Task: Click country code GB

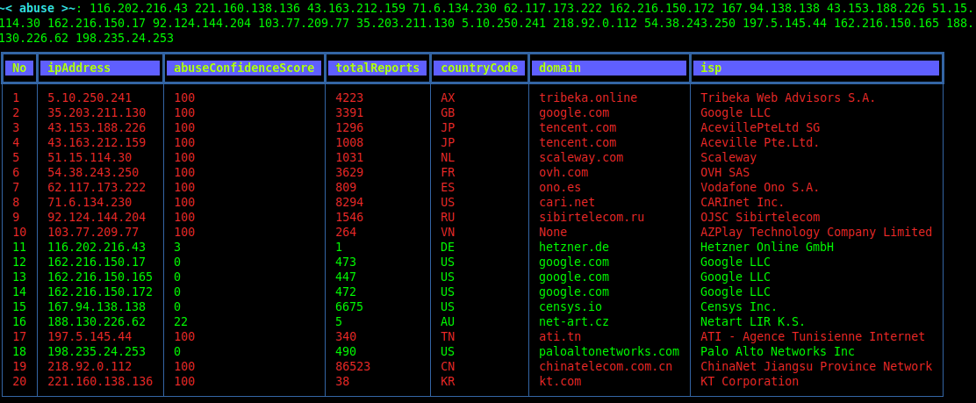Action: [x=448, y=112]
